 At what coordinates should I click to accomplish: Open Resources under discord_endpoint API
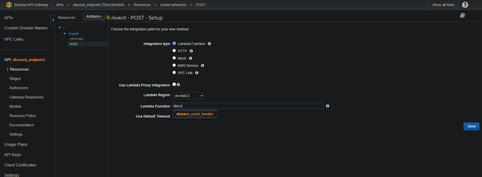(19, 69)
